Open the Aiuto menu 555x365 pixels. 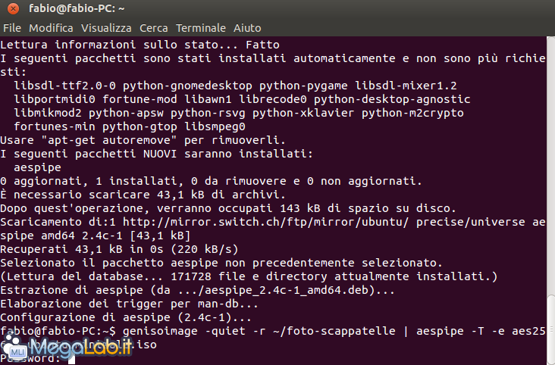[247, 28]
